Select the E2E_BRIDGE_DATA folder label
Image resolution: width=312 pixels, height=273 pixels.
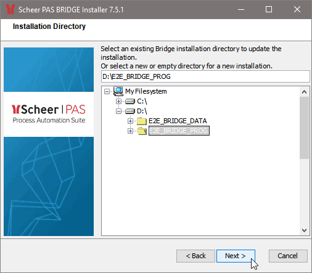(x=178, y=121)
